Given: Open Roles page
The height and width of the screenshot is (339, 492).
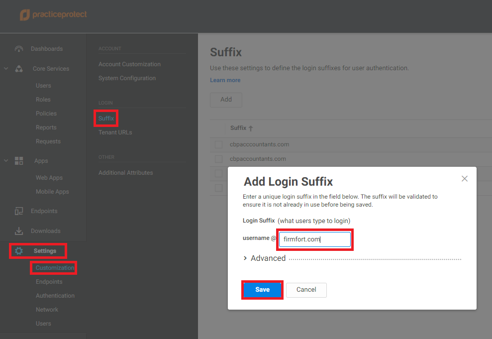Looking at the screenshot, I should 43,100.
